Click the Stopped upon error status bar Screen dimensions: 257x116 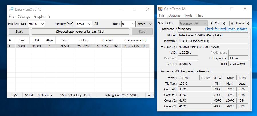coord(80,32)
